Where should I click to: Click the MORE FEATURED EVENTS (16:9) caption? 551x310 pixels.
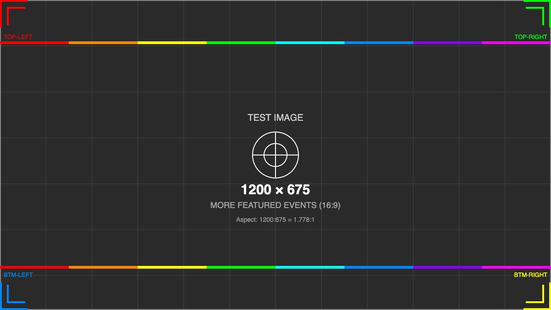275,205
